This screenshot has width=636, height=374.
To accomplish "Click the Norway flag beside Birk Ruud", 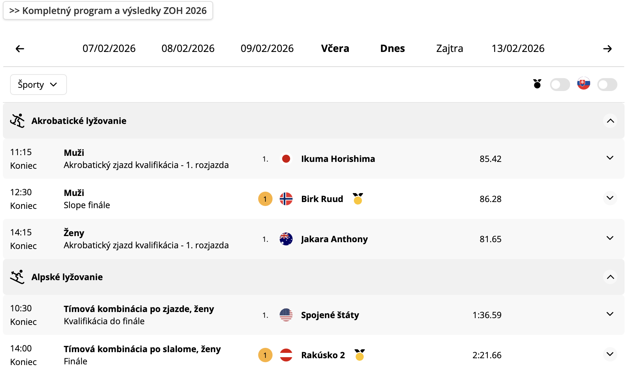I will point(286,199).
